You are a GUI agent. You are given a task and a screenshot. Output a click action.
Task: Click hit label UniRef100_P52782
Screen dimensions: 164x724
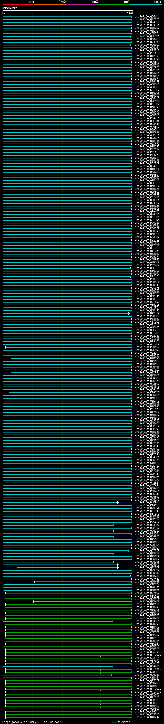[147, 265]
